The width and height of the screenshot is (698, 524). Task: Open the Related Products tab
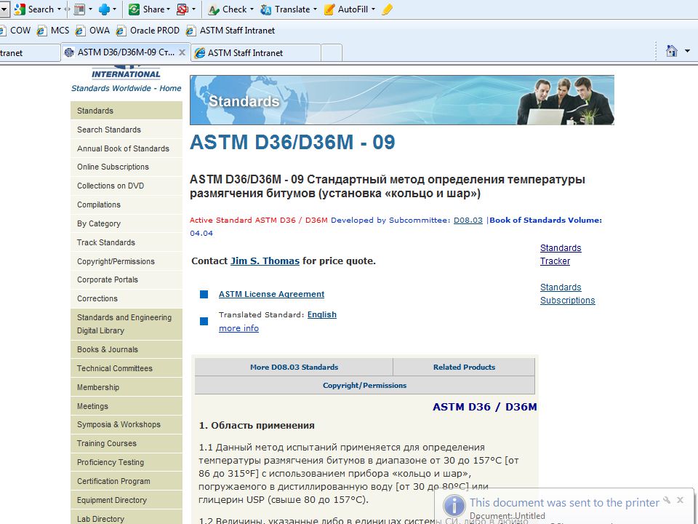tap(464, 367)
